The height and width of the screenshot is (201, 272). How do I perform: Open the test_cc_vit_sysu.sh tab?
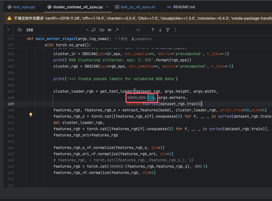(135, 7)
